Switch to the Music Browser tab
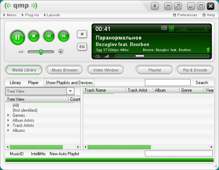Viewport: 219px width, 170px height. 65,70
